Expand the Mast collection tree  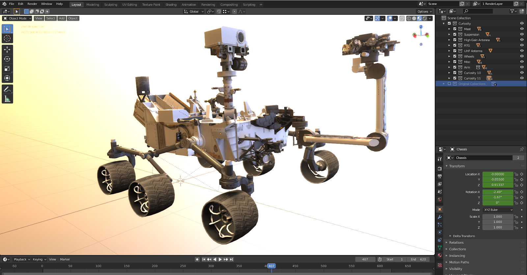449,29
